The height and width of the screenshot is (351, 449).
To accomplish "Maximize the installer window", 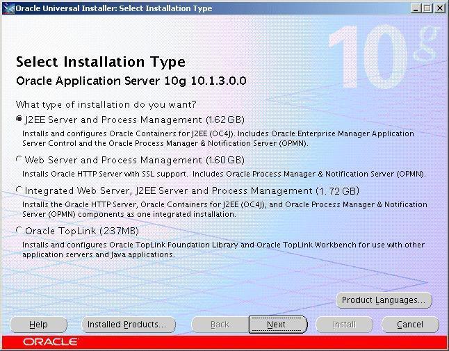I will click(x=427, y=8).
